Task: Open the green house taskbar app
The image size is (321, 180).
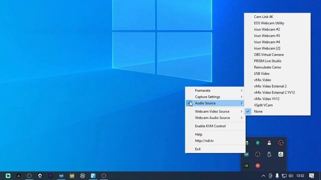Action: click(x=8, y=175)
